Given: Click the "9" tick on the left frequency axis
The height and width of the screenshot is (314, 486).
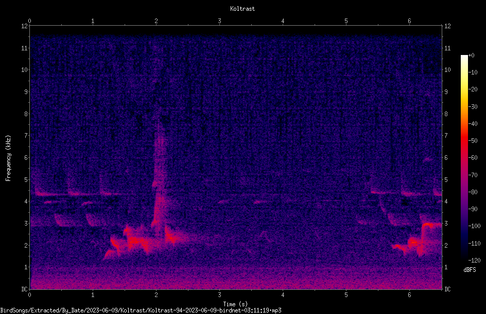Looking at the screenshot, I should 26,92.
